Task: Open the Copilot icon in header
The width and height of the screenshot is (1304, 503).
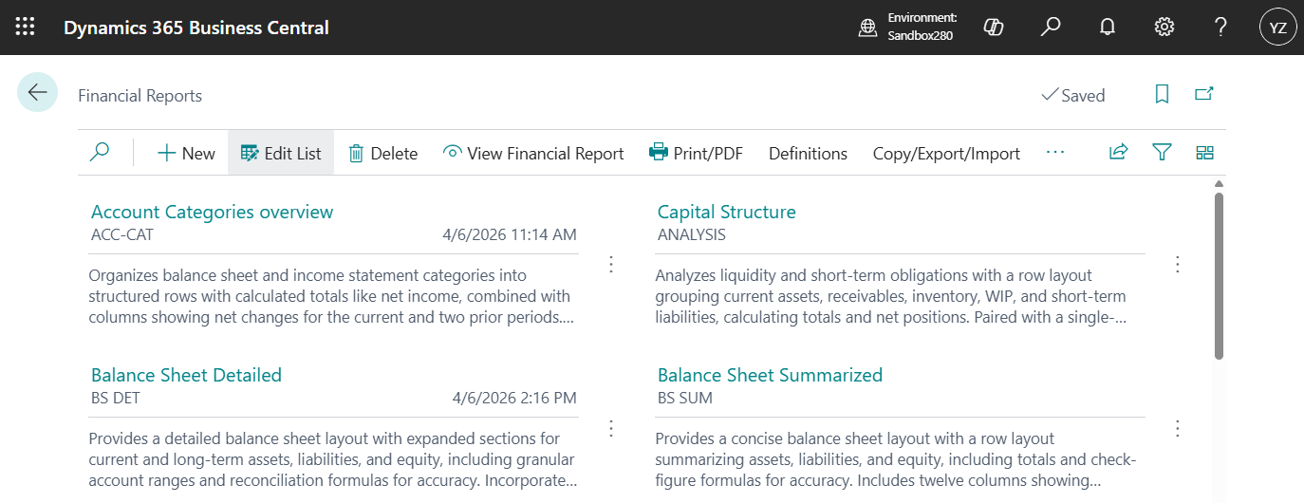Action: pyautogui.click(x=994, y=28)
